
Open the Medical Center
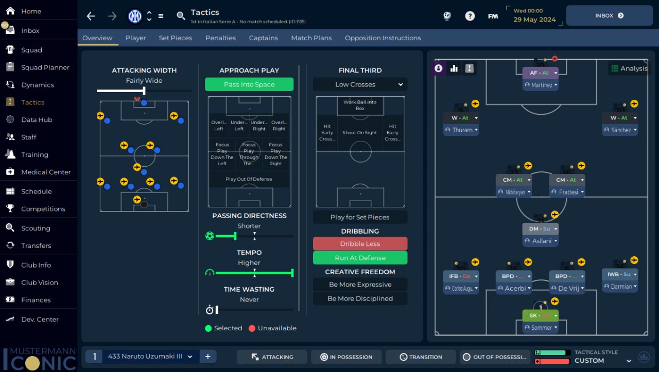(46, 172)
